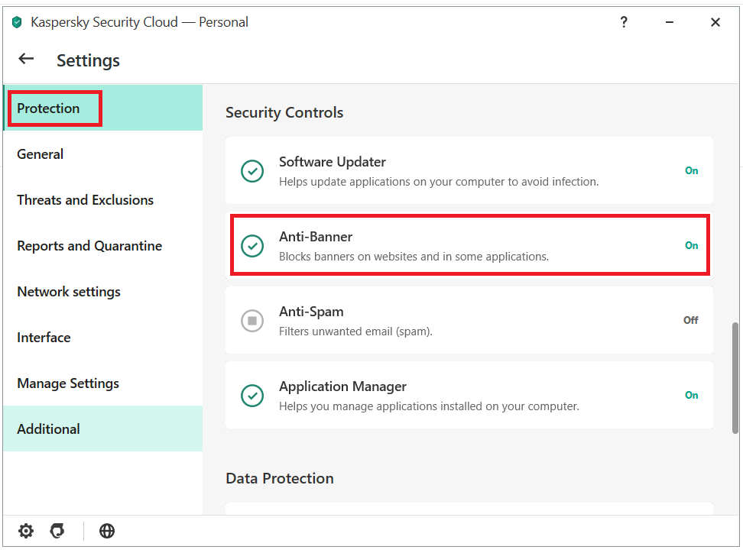Open the Manage Settings section
The height and width of the screenshot is (553, 743).
pyautogui.click(x=103, y=383)
